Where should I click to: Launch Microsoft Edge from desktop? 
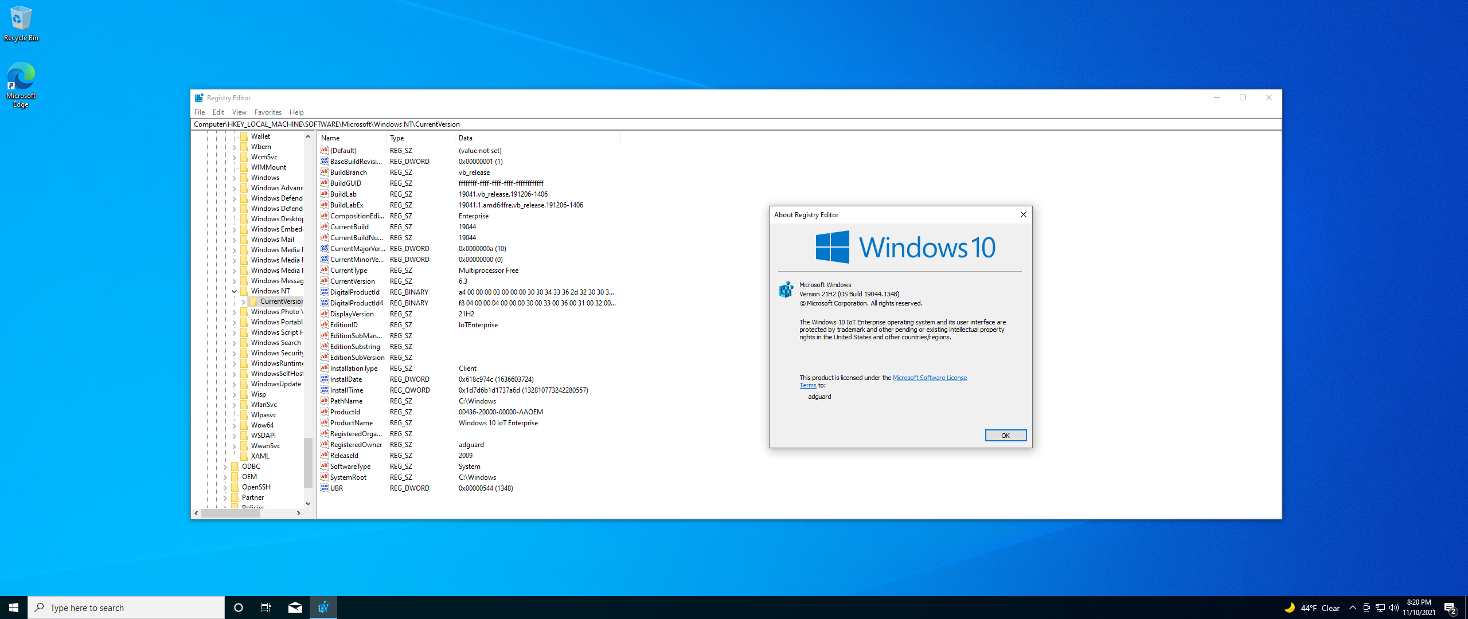click(x=21, y=85)
